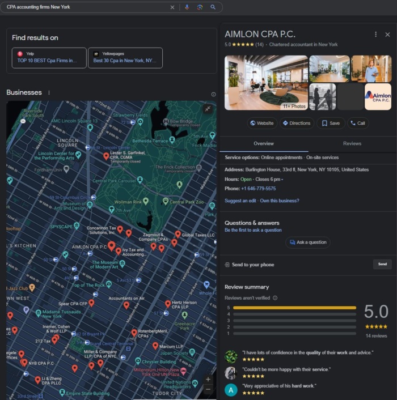Open AIMLON CPA panel options menu
397x400 pixels.
(x=375, y=35)
